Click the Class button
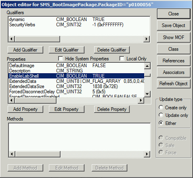Image resolution: width=193 pixels, height=178 pixels. click(x=174, y=49)
